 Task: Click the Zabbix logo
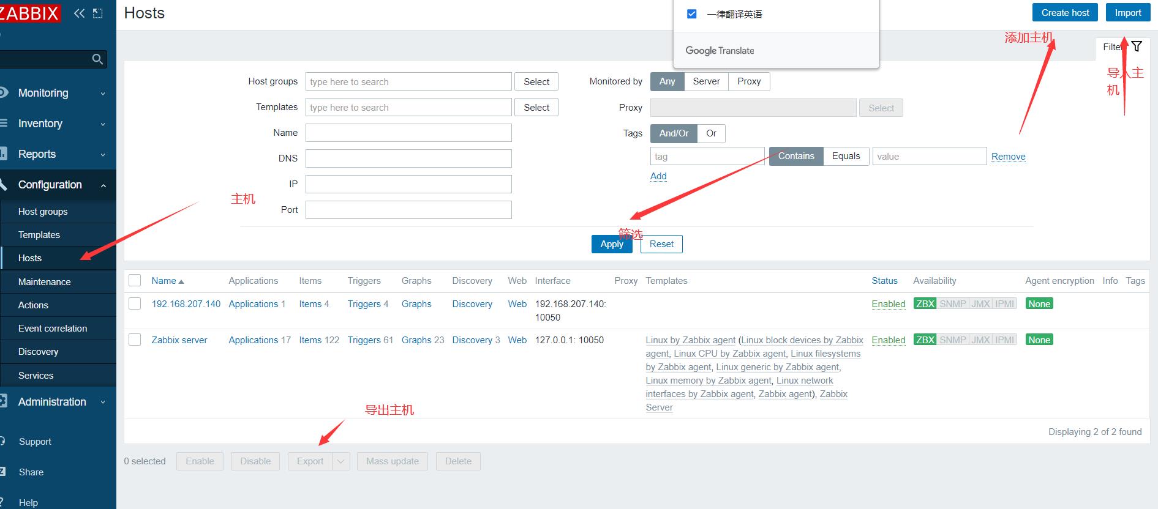click(x=29, y=13)
